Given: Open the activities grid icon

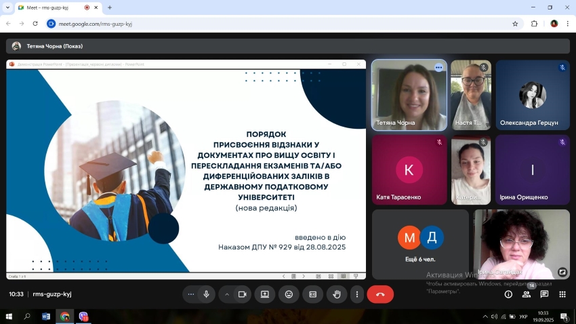Looking at the screenshot, I should [562, 294].
